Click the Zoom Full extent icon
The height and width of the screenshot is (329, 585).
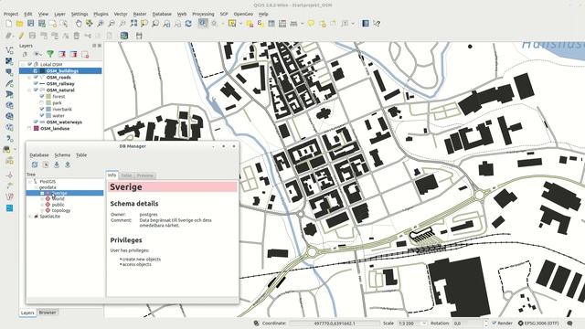[x=133, y=24]
